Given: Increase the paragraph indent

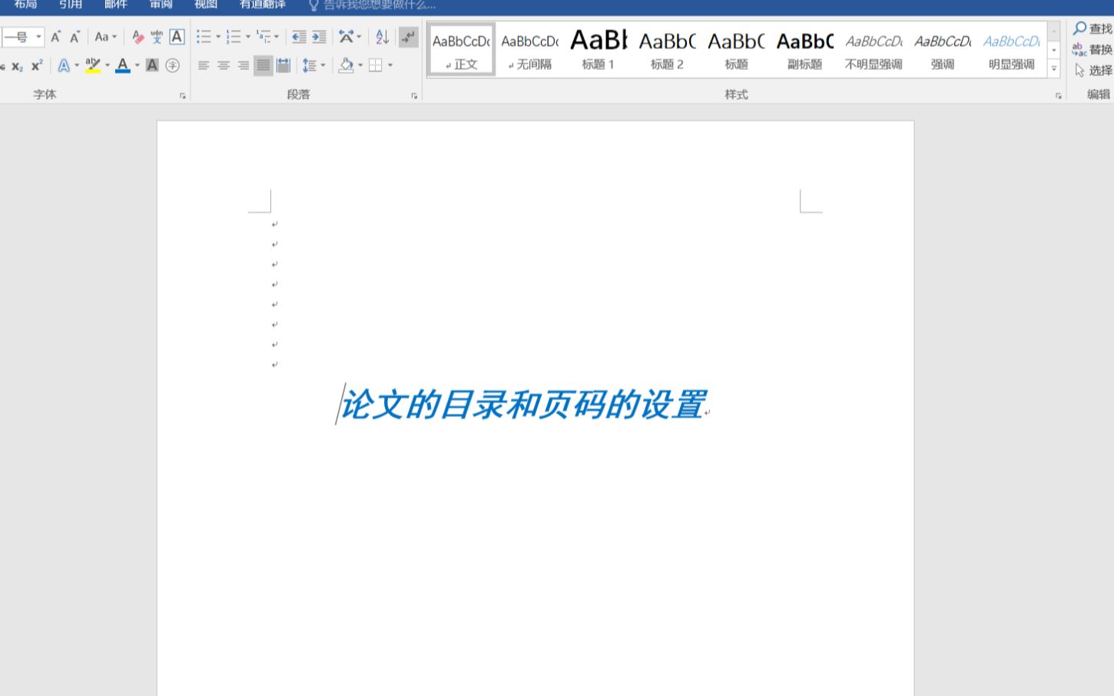Looking at the screenshot, I should 319,37.
